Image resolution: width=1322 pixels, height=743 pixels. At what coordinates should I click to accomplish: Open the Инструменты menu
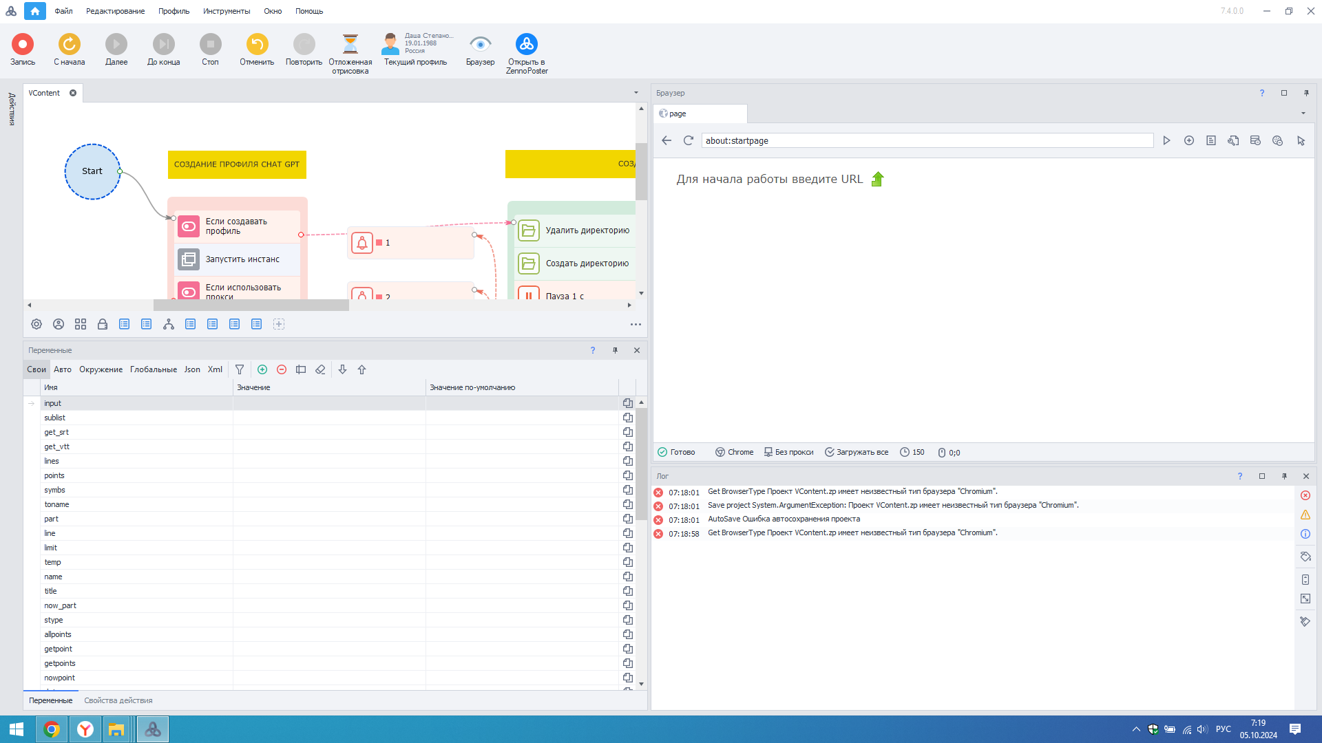click(x=227, y=11)
